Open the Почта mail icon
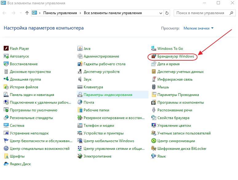 point(80,102)
